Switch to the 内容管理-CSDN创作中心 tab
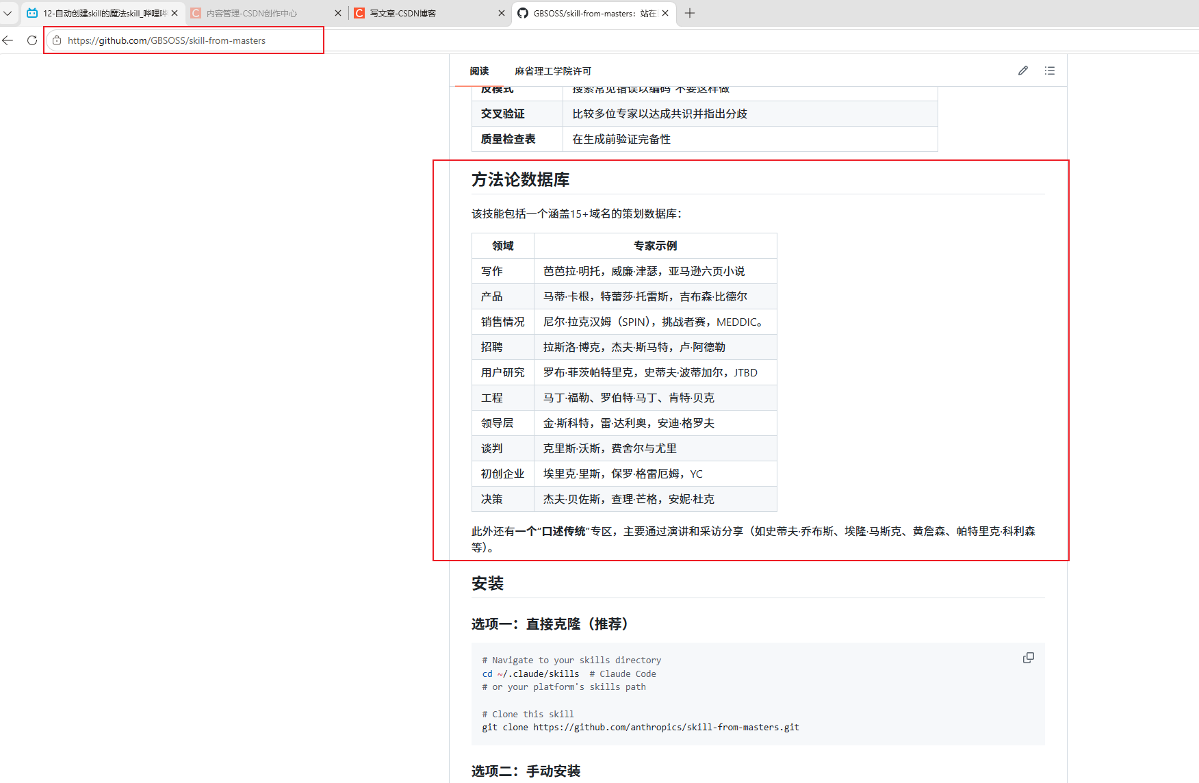This screenshot has width=1199, height=783. [266, 13]
